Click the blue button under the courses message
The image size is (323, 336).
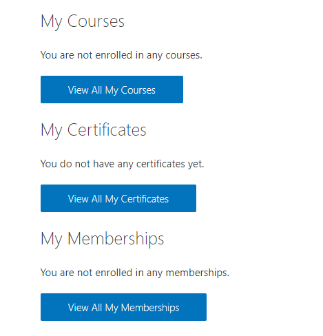coord(112,90)
